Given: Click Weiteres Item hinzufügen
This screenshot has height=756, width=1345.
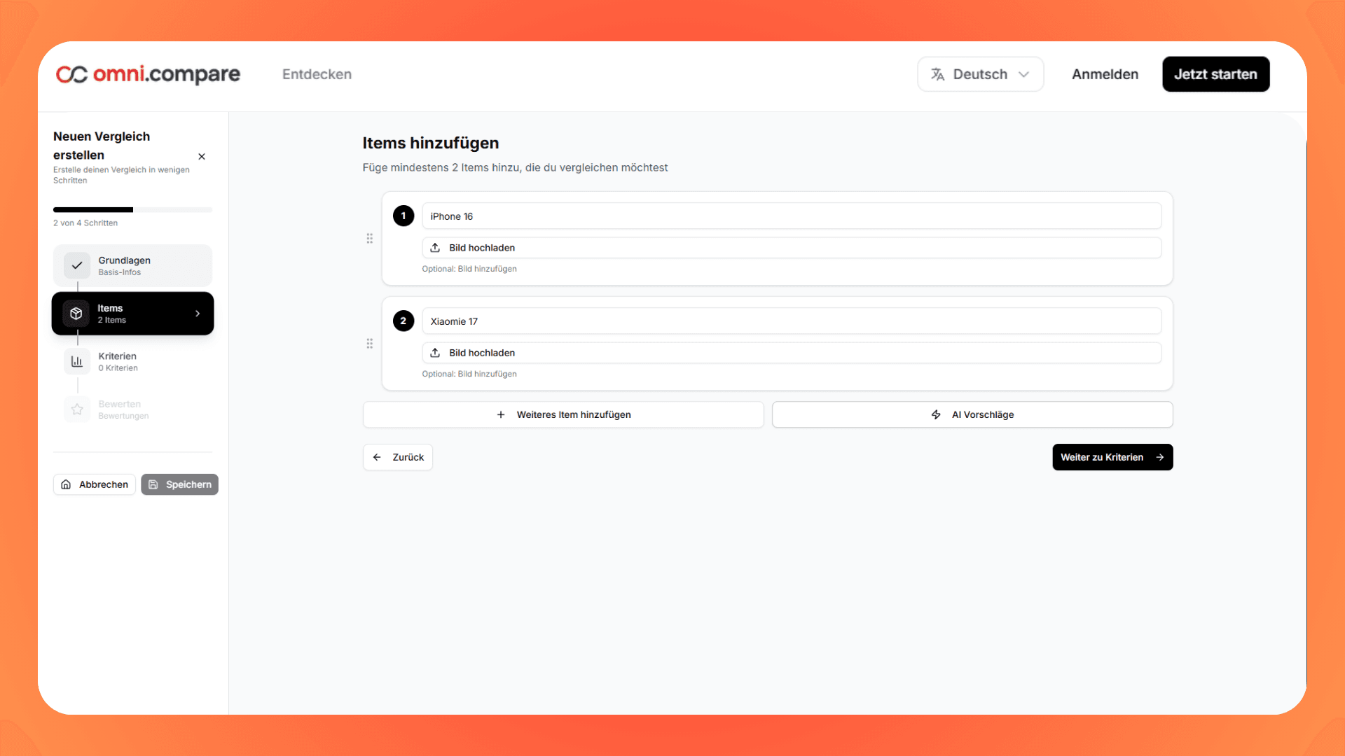Looking at the screenshot, I should 563,414.
